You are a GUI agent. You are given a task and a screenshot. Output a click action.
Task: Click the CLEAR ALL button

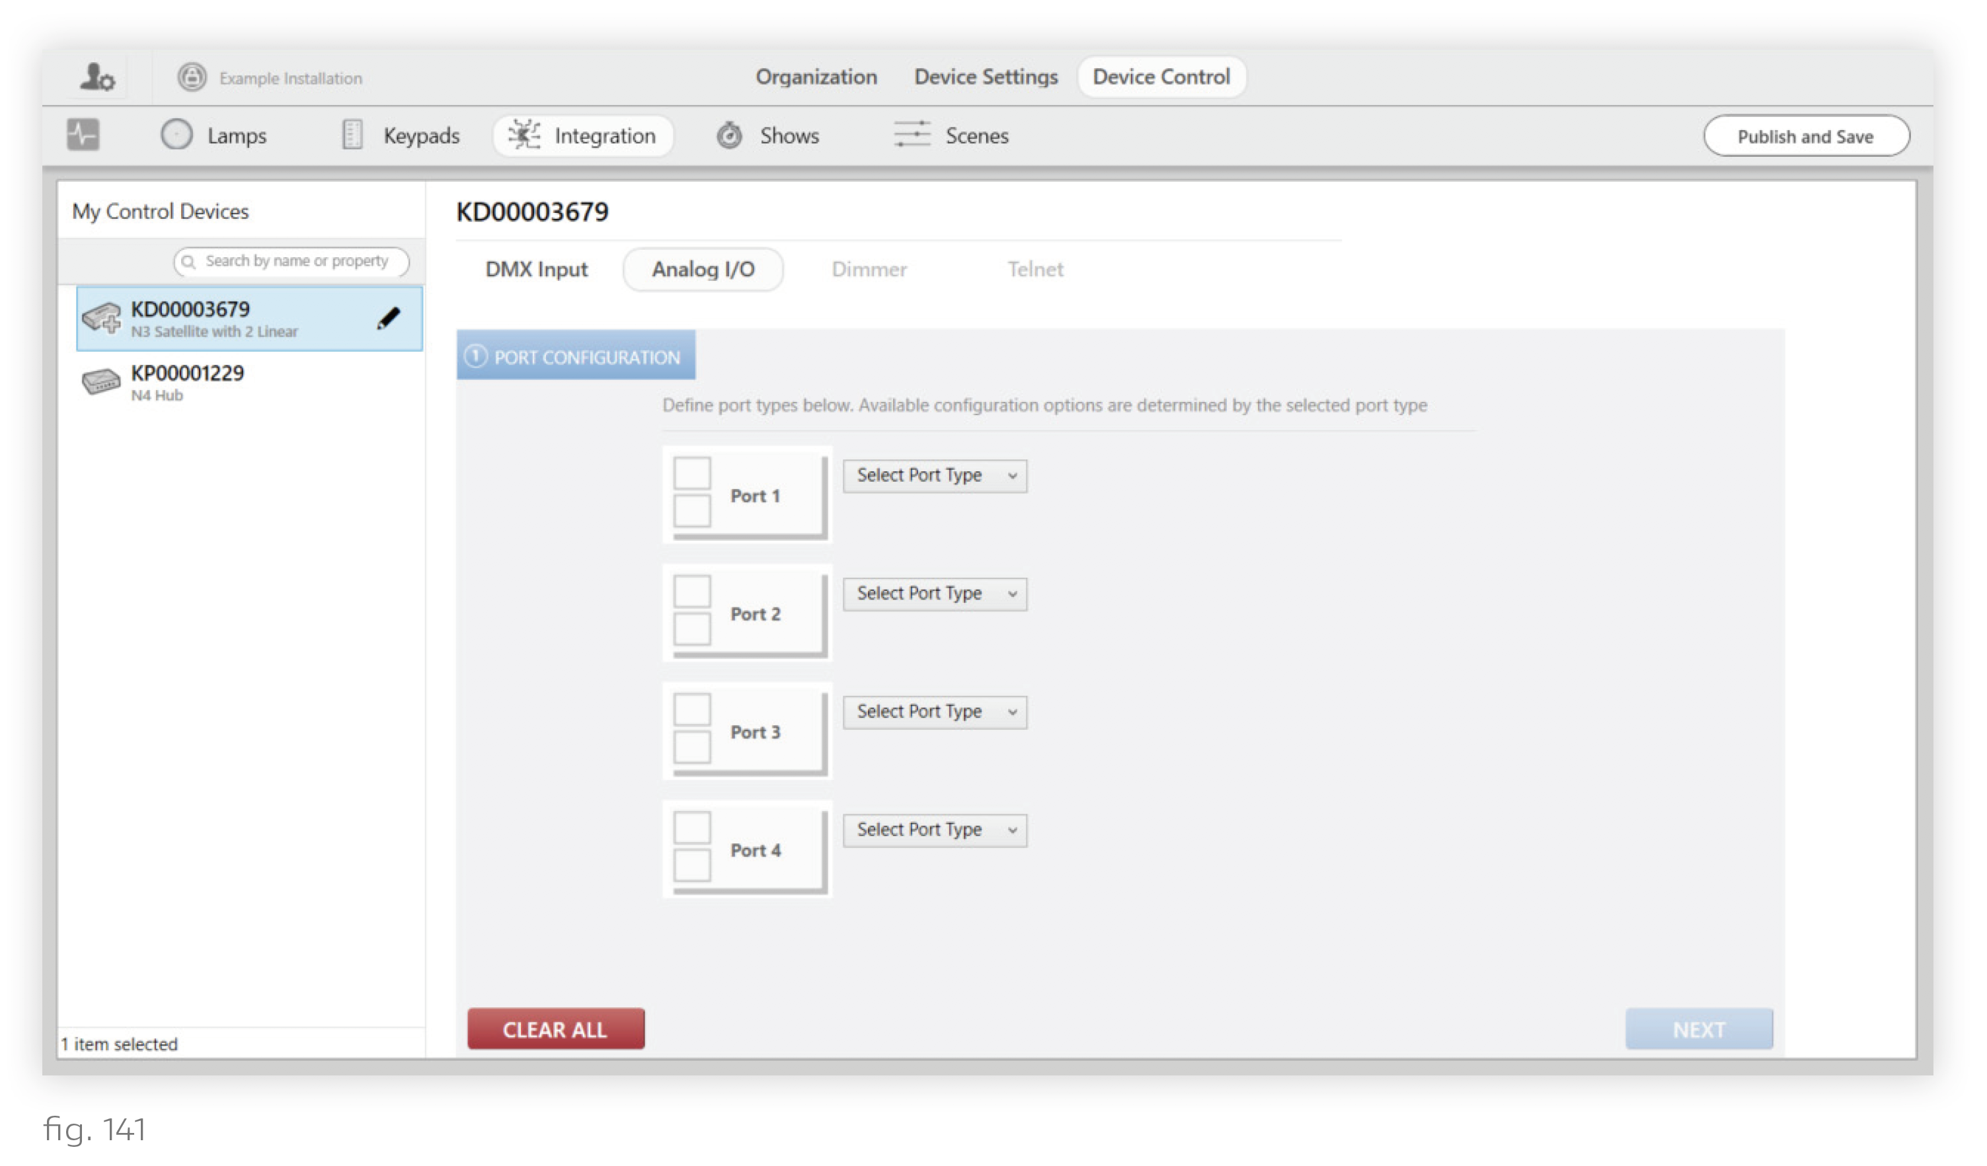click(x=555, y=1029)
